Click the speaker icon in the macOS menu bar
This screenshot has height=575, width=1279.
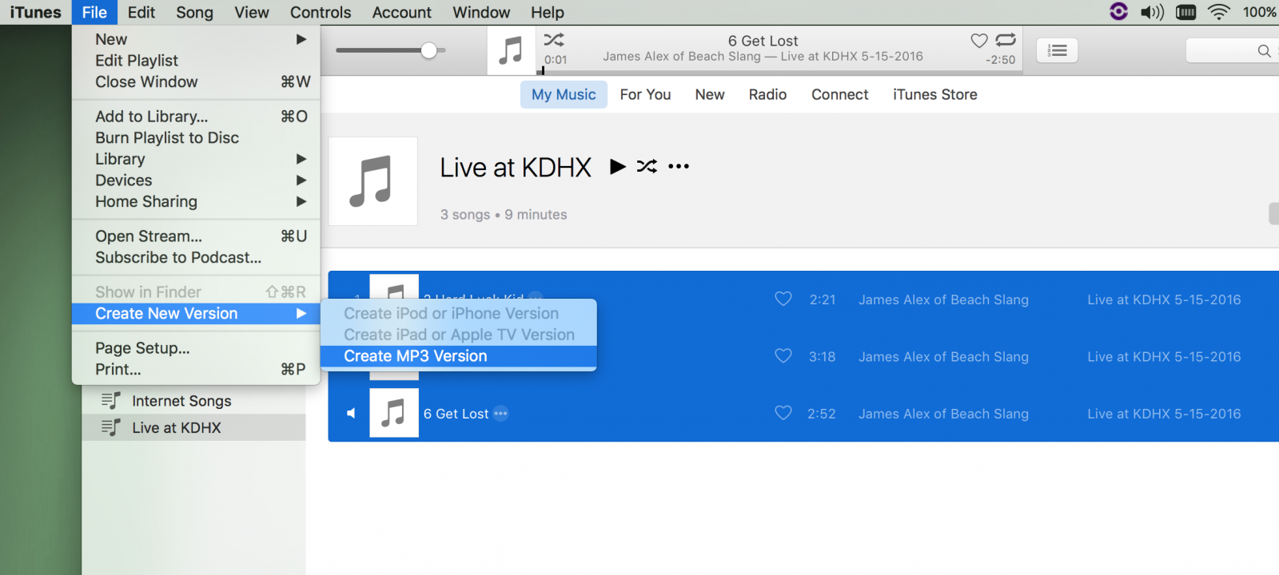(x=1151, y=12)
